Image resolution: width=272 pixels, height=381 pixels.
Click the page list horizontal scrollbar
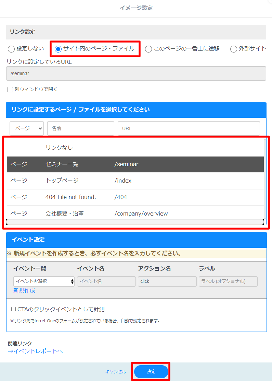tap(135, 222)
